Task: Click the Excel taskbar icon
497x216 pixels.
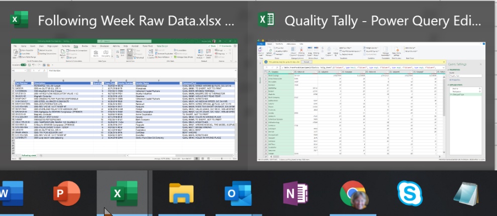Action: (124, 193)
